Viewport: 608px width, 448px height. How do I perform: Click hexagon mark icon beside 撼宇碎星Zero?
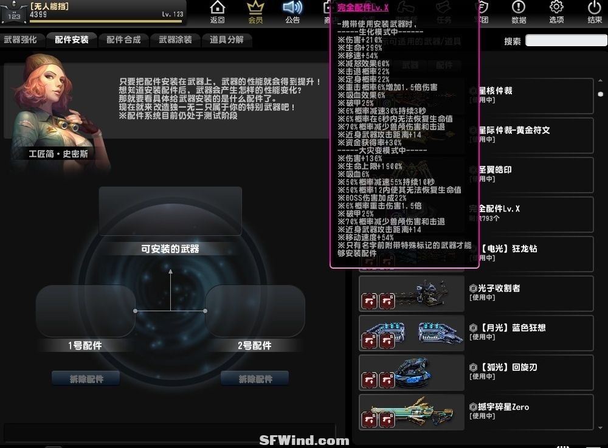pyautogui.click(x=473, y=407)
